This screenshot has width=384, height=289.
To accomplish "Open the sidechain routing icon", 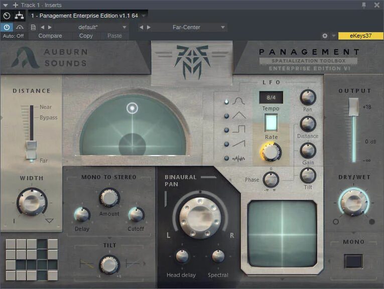I will pos(19,16).
